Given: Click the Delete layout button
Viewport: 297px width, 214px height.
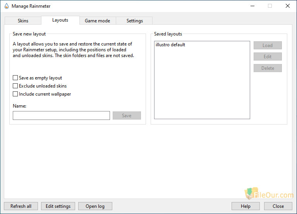Looking at the screenshot, I should pyautogui.click(x=268, y=68).
